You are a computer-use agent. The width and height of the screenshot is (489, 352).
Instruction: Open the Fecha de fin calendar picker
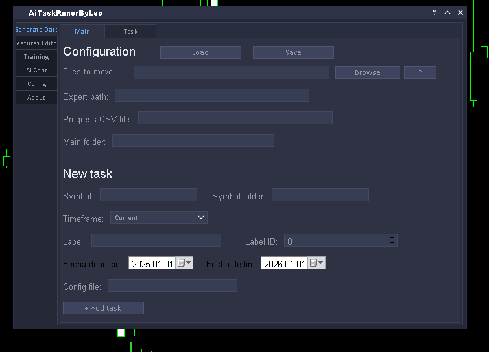click(x=317, y=263)
